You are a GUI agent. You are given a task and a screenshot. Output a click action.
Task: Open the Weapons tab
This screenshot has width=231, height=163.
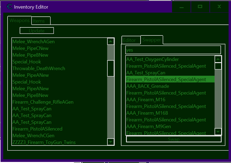click(x=19, y=20)
